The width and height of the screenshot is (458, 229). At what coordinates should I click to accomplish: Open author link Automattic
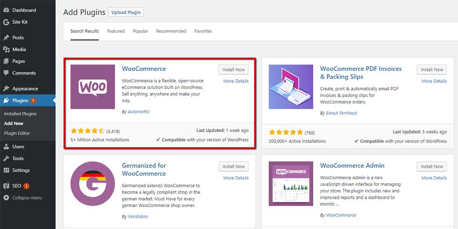click(x=139, y=112)
